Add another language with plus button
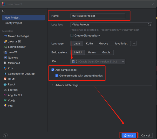Viewport: 157px width, 139px height. pos(134,43)
